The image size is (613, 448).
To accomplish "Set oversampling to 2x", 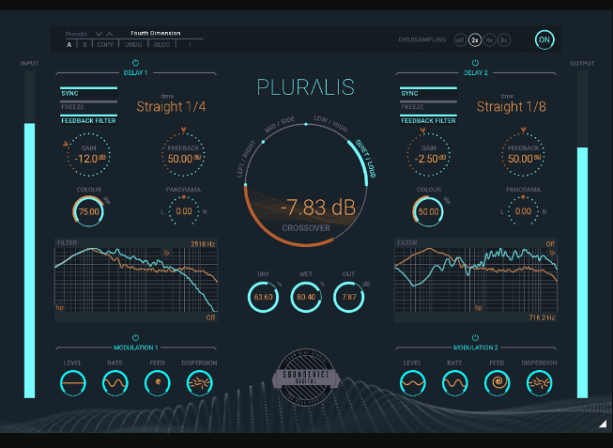I will pos(475,39).
